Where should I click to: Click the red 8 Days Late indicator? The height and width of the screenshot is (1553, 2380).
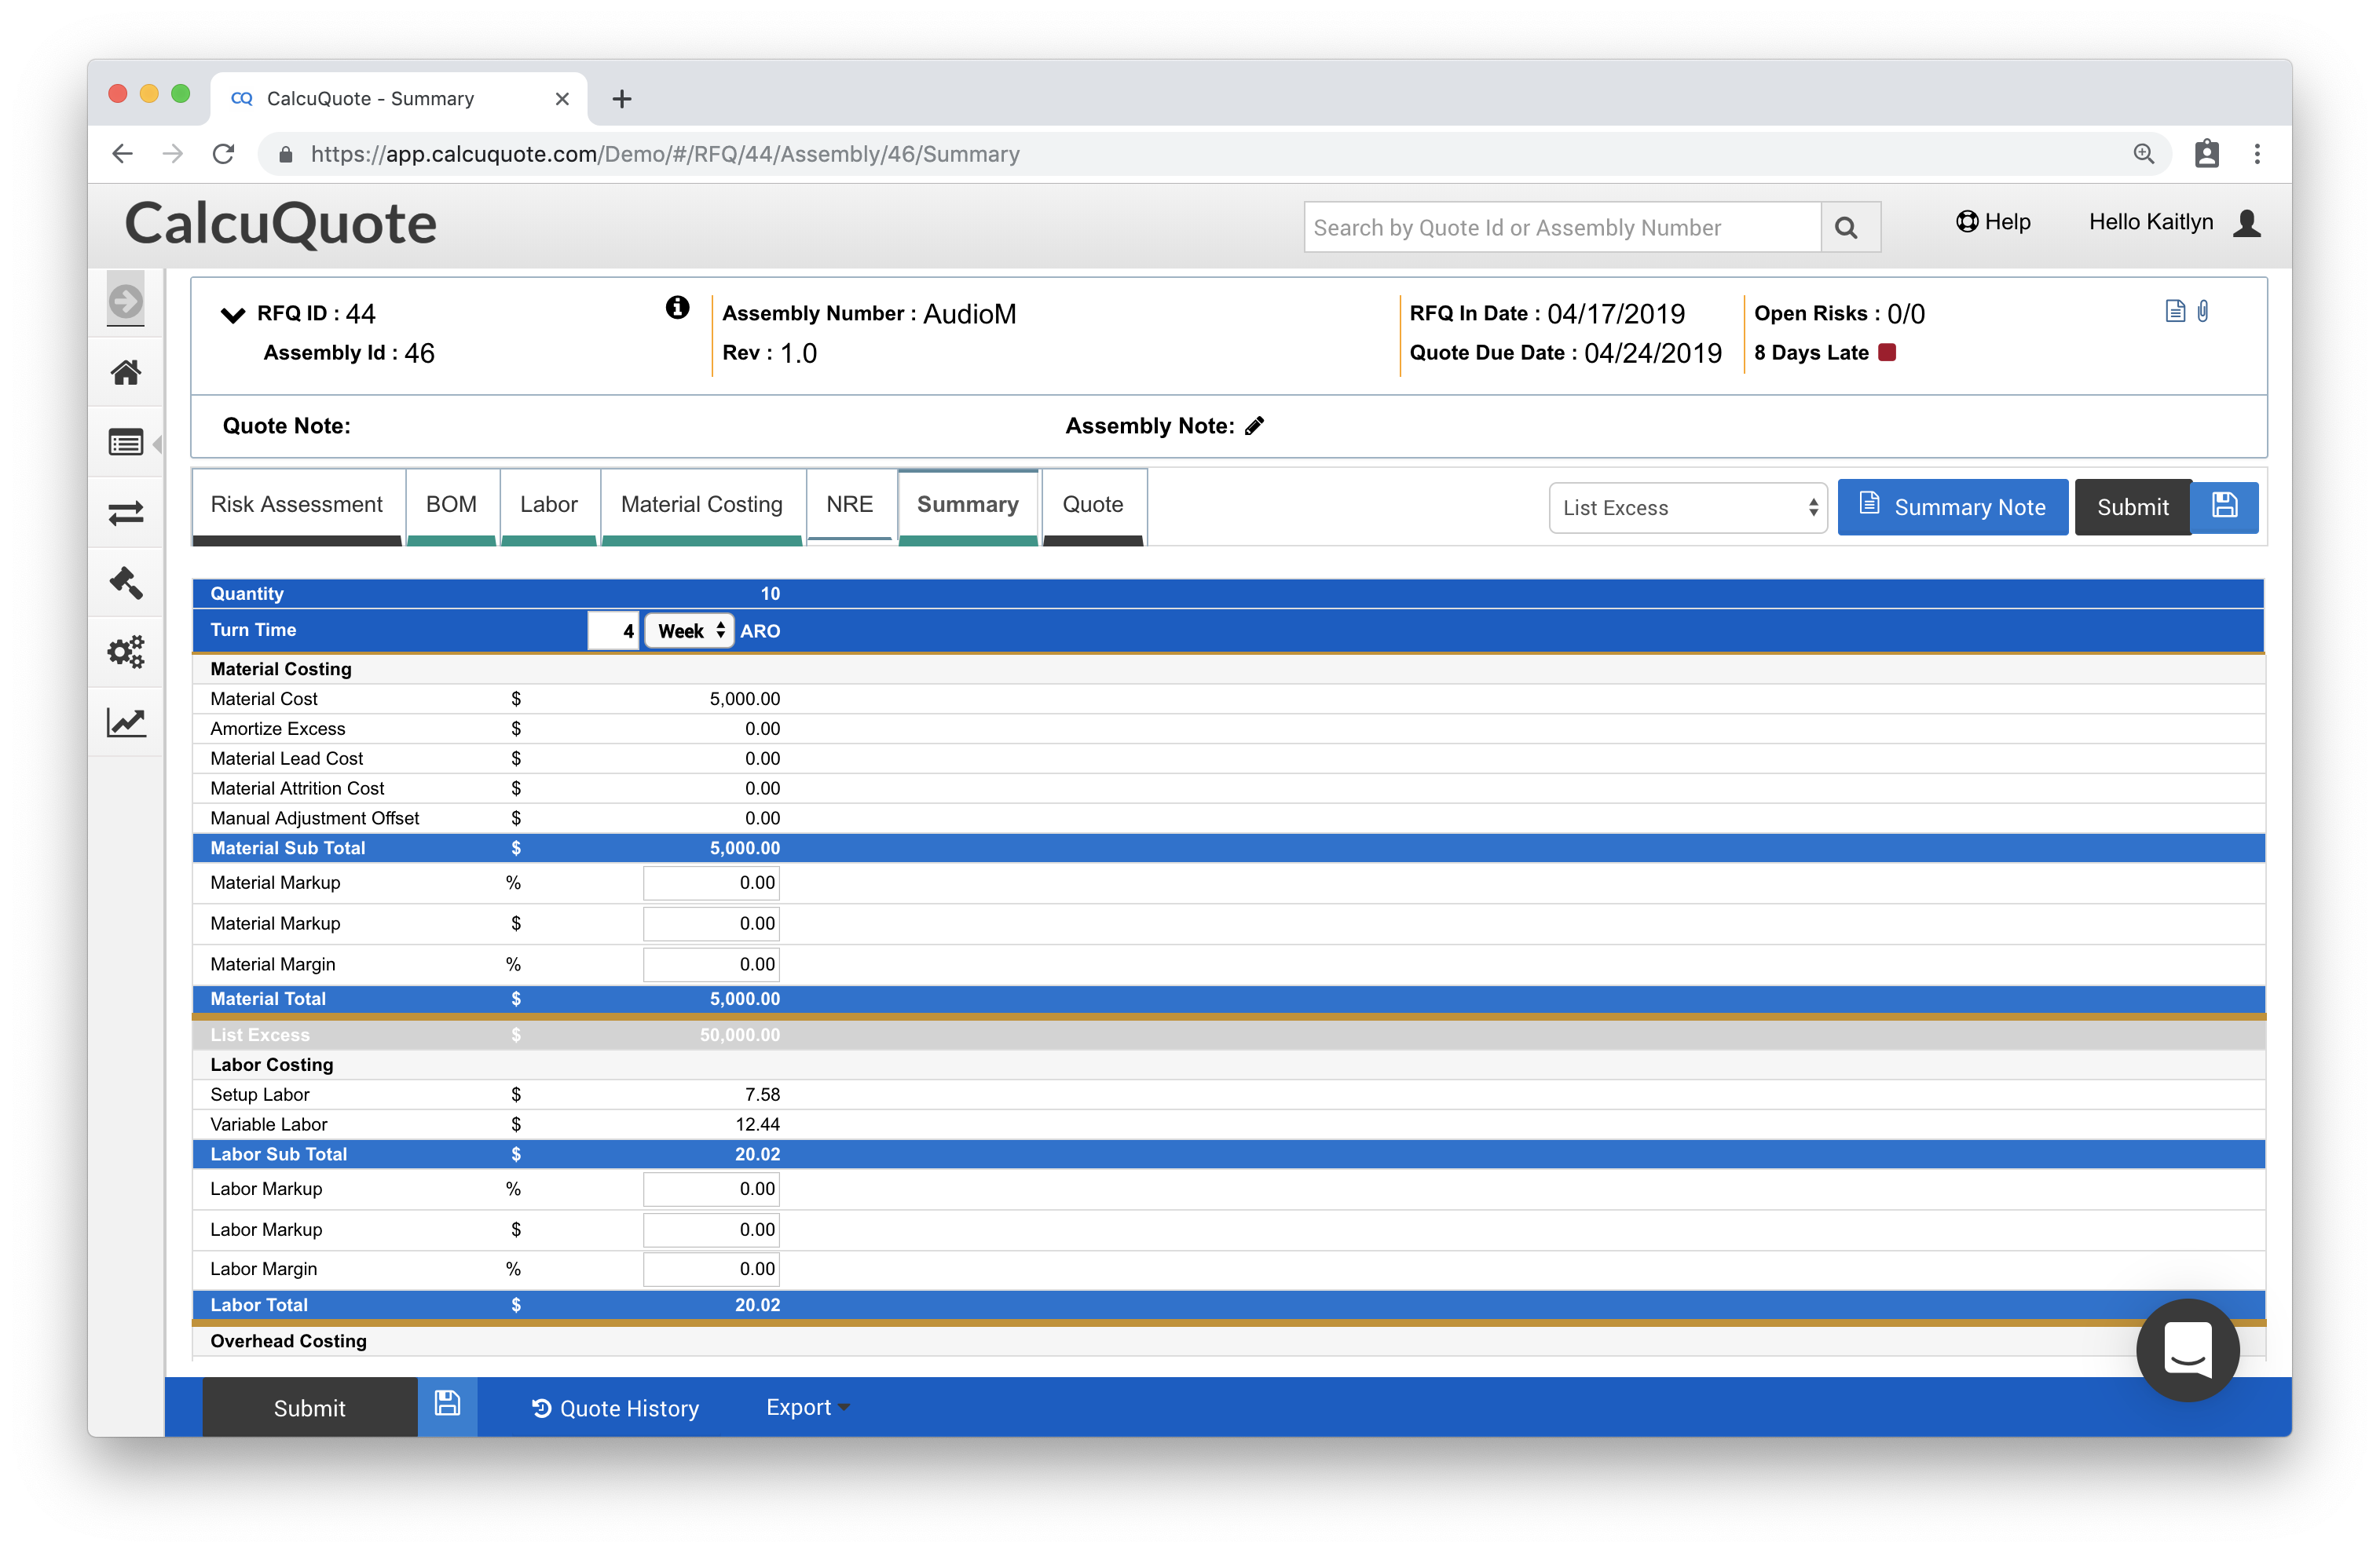(x=1887, y=352)
